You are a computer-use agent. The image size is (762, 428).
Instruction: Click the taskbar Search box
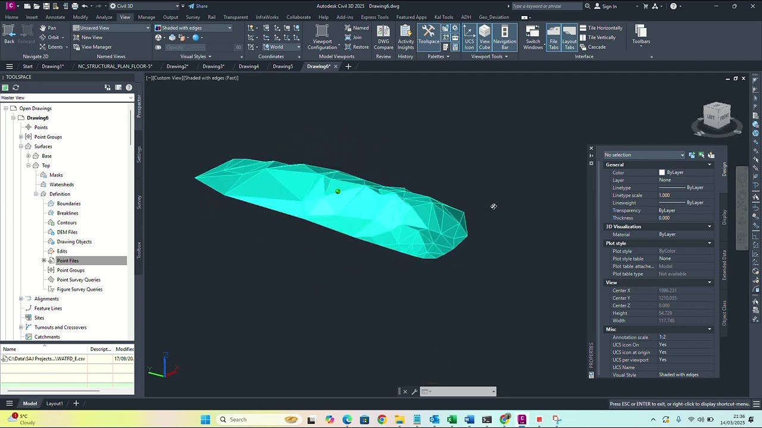(258, 420)
